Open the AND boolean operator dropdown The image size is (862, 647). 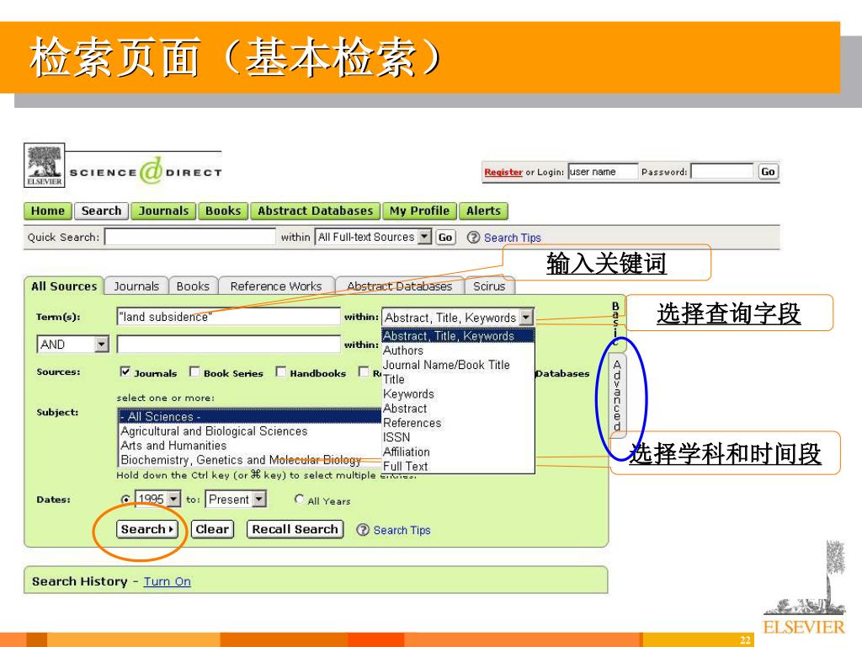(73, 345)
